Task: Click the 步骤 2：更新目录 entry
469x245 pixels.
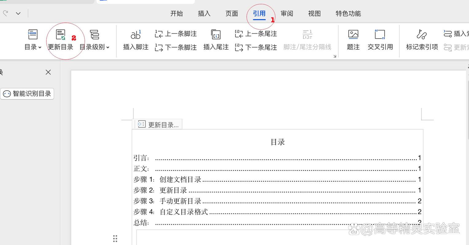Action: [277, 190]
